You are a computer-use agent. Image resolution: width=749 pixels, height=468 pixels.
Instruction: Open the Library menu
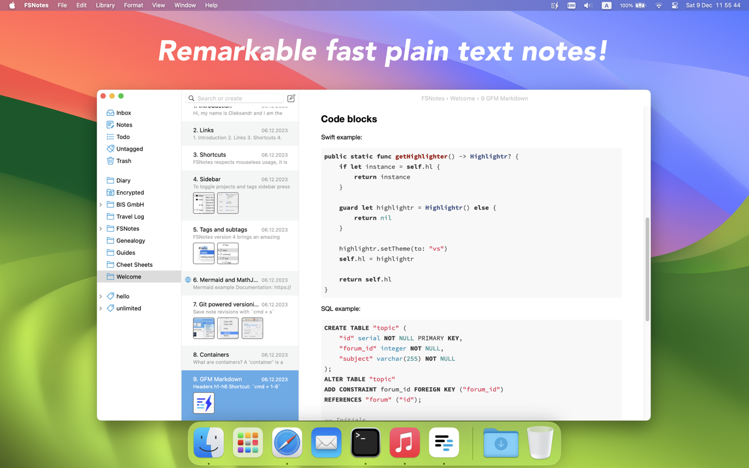105,5
